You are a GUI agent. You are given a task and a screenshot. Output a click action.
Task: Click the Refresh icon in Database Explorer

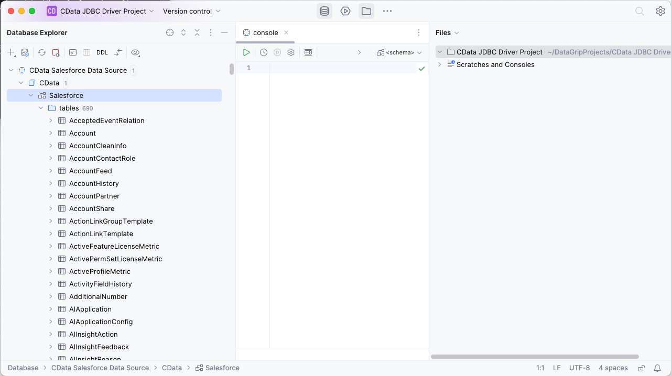click(x=42, y=52)
